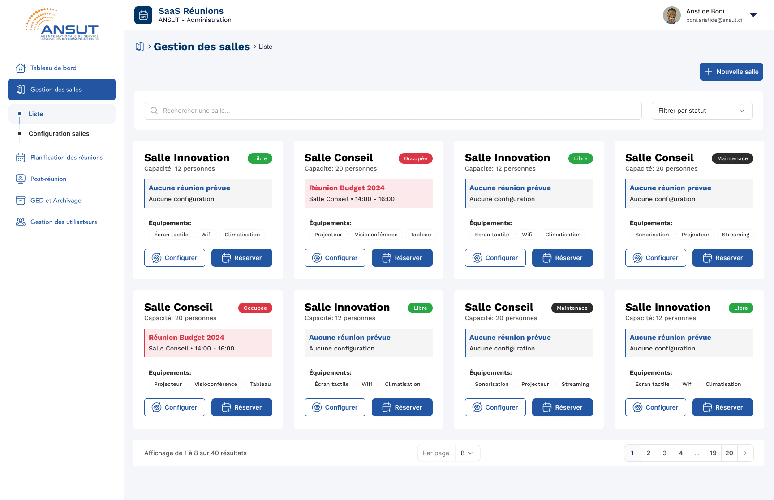Click the ANSUT logo in the sidebar

pyautogui.click(x=62, y=25)
